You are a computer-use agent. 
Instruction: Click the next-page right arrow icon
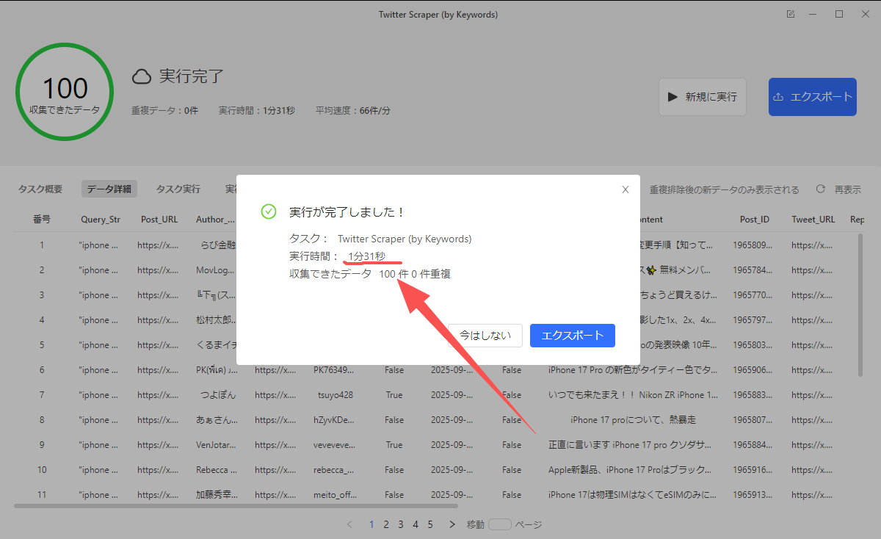452,524
